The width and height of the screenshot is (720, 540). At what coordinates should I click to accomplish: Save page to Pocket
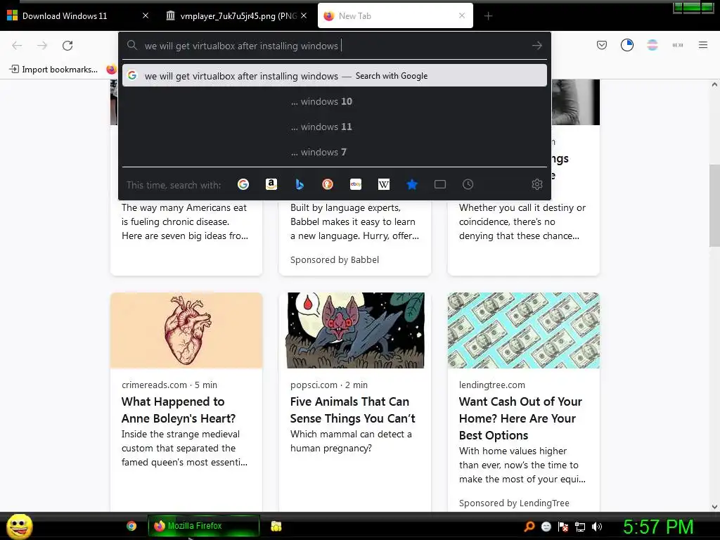pos(602,45)
